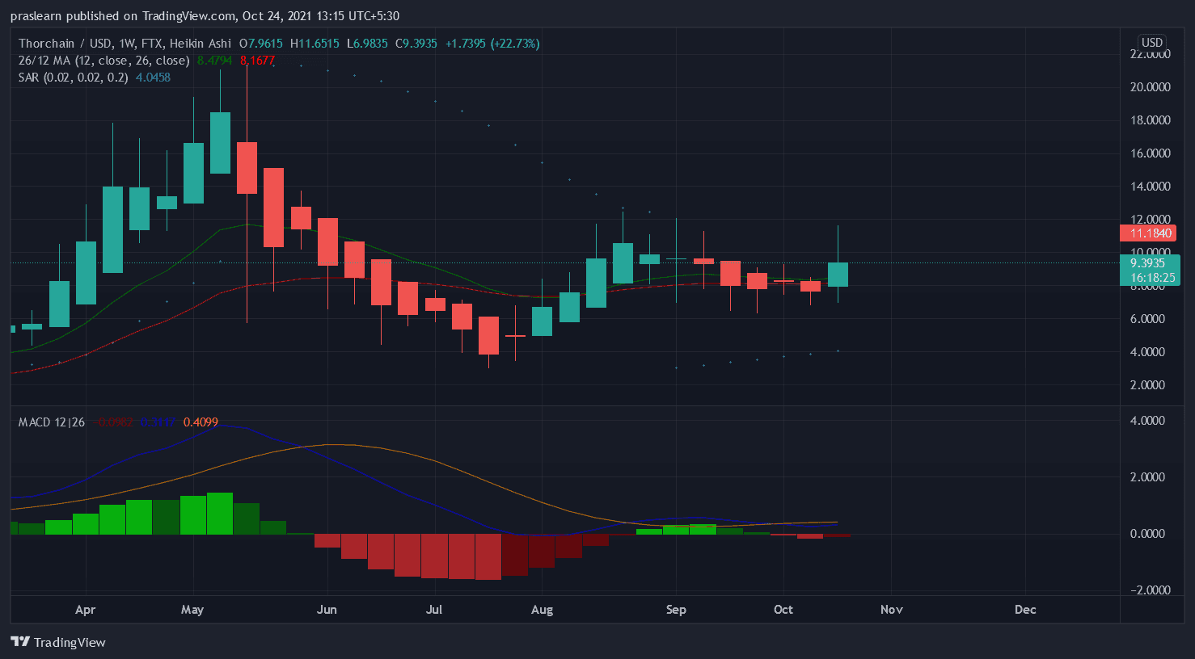Click the Heikin Ashi chart type text

pyautogui.click(x=201, y=44)
